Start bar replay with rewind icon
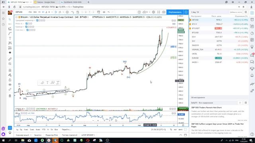 tap(104, 12)
